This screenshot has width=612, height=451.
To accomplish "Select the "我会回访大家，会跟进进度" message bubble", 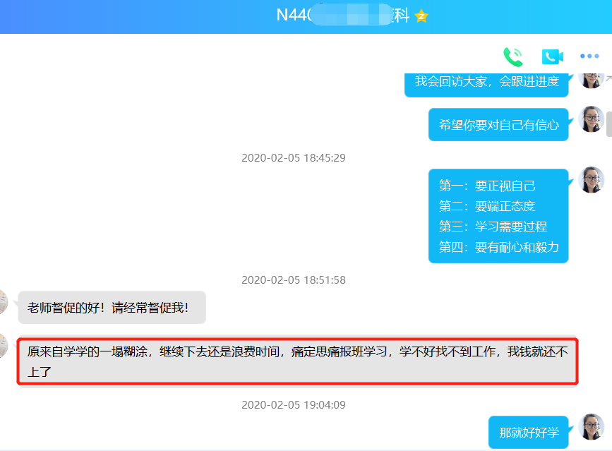I will coord(486,81).
